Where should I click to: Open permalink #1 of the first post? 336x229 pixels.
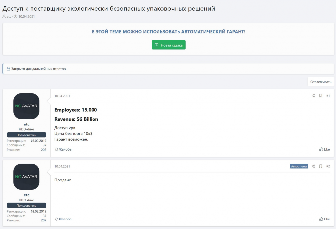pos(328,96)
